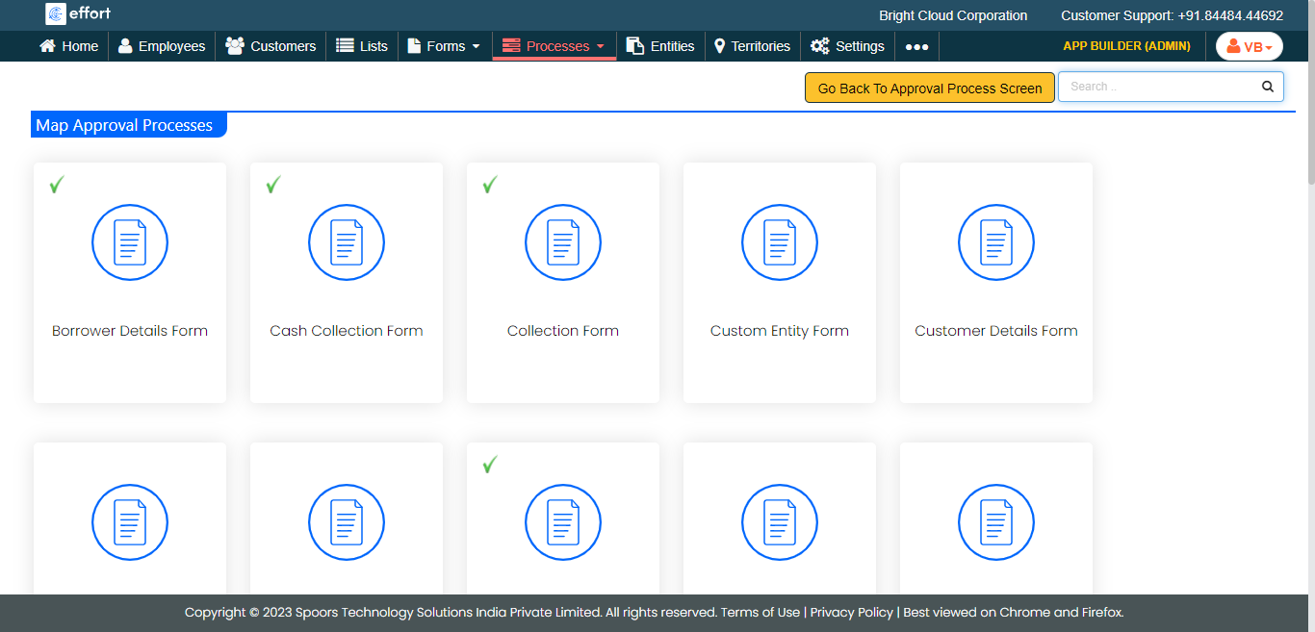Open the Settings gear menu item
Image resolution: width=1315 pixels, height=632 pixels.
(847, 46)
